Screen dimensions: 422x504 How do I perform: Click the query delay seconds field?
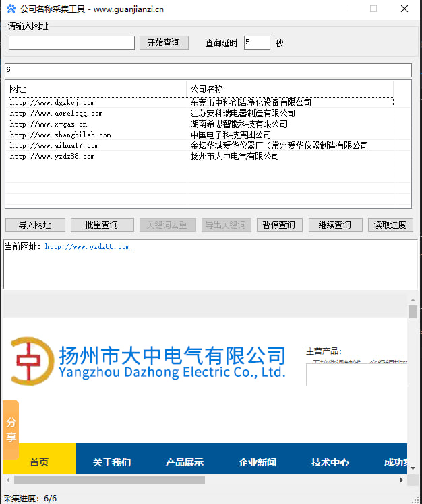257,42
